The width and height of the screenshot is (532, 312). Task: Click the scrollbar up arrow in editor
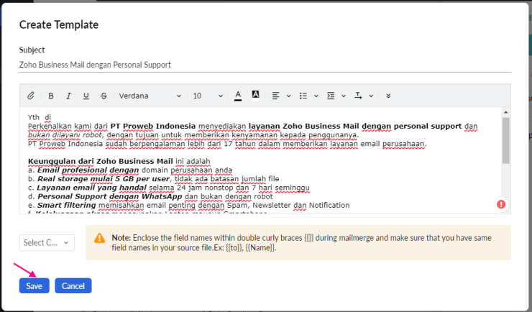[506, 112]
